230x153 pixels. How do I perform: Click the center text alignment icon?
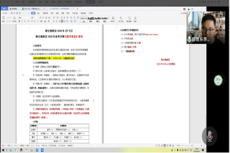point(56,21)
